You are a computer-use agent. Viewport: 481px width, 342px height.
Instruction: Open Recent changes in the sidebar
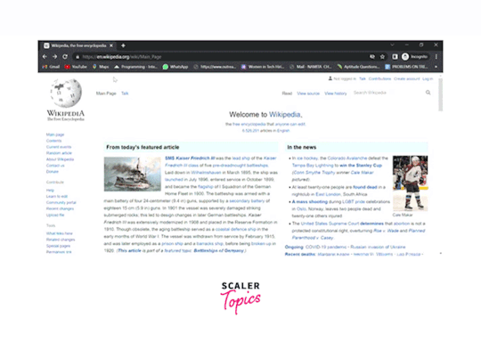(x=60, y=208)
